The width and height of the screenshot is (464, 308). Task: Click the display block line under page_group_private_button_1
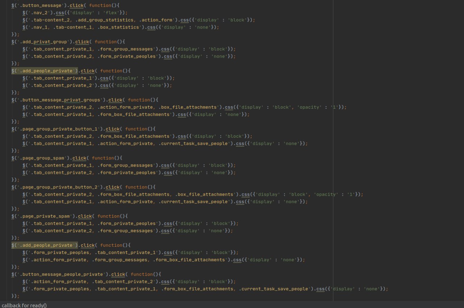pyautogui.click(x=137, y=136)
